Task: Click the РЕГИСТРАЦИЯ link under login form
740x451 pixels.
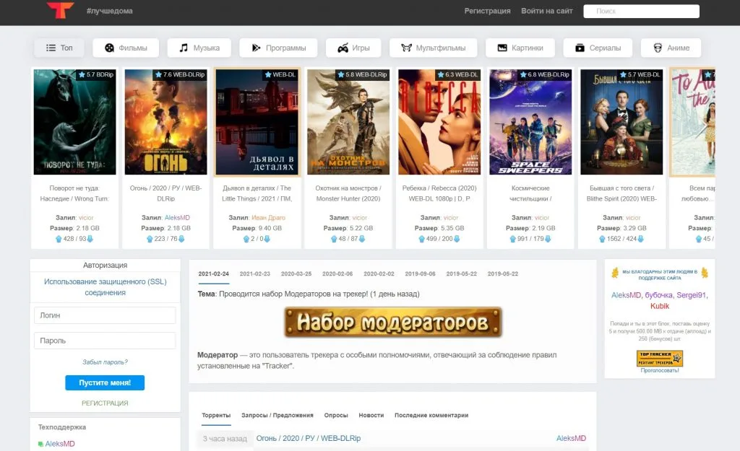Action: (105, 403)
